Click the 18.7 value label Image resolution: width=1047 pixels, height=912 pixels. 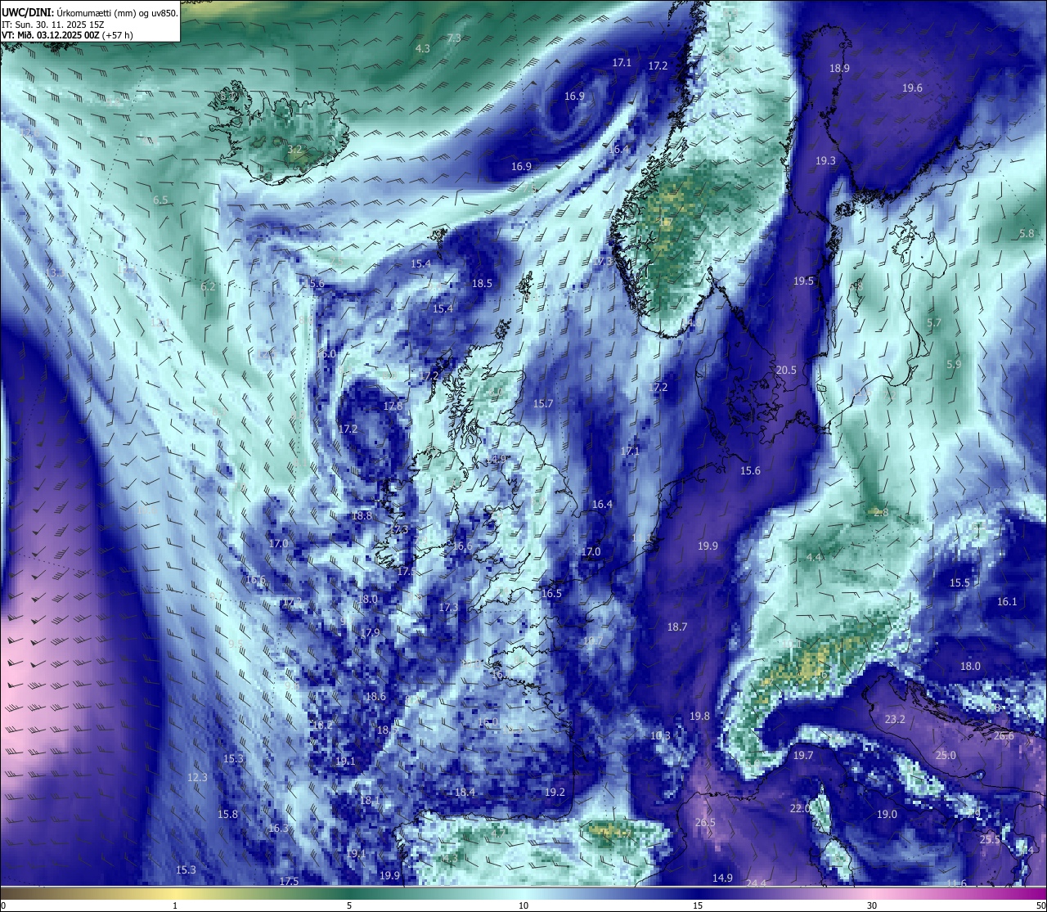pyautogui.click(x=676, y=627)
